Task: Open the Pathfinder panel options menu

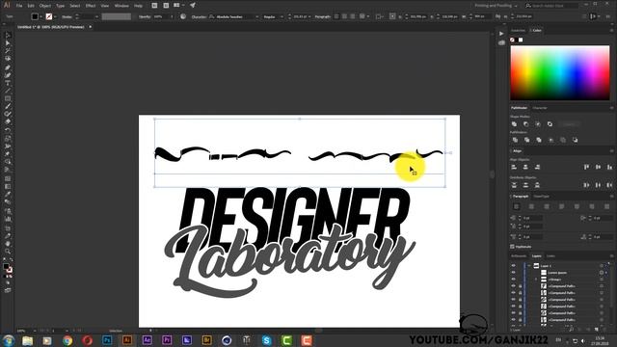Action: click(x=611, y=108)
